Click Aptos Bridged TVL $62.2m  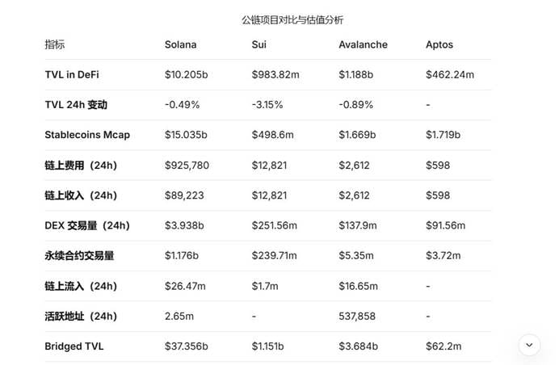443,346
